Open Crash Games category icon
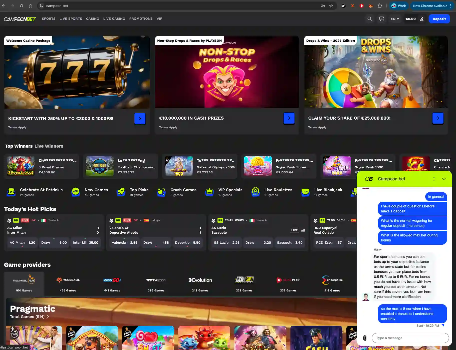The image size is (456, 350). (161, 192)
